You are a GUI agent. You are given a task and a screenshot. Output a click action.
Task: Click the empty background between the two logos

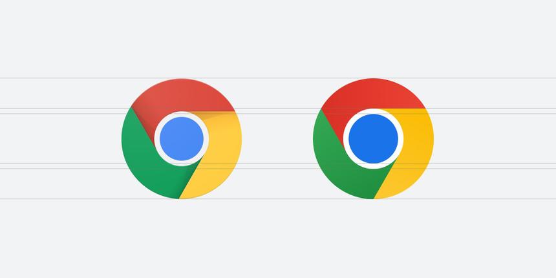coord(277,138)
